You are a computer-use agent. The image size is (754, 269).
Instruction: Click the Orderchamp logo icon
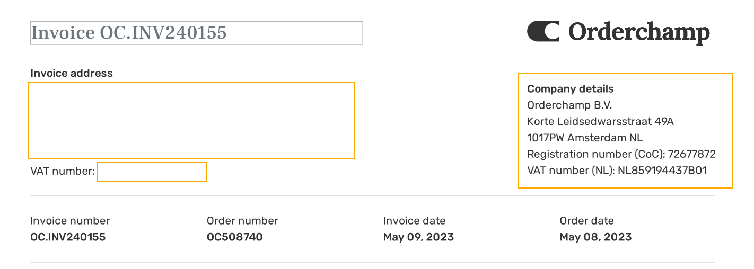pyautogui.click(x=543, y=31)
